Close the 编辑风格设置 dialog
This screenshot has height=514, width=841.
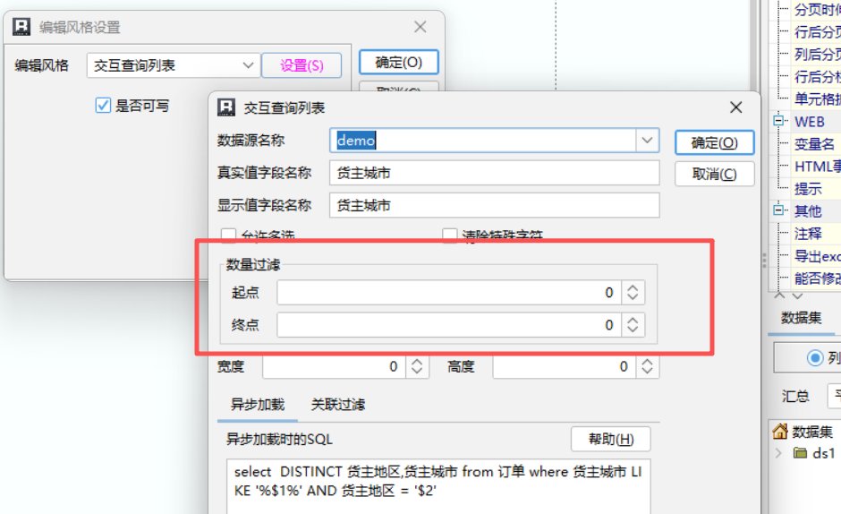[420, 27]
